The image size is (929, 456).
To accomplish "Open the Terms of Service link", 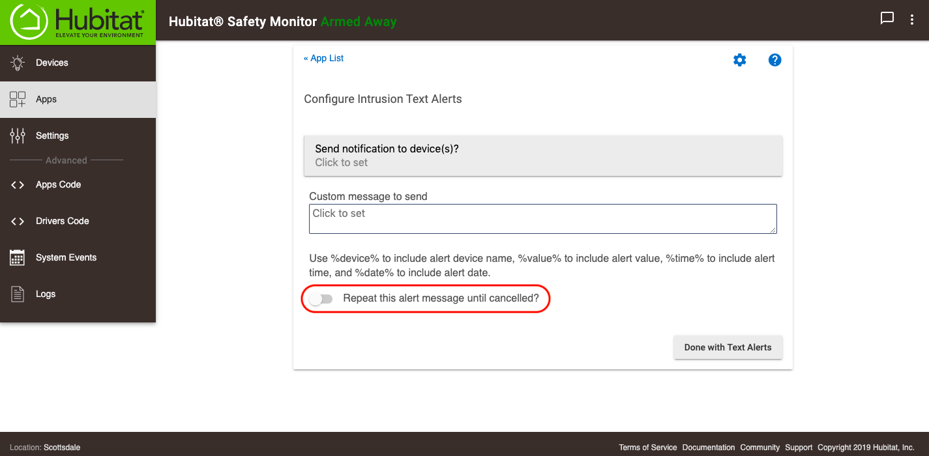I will (x=648, y=448).
